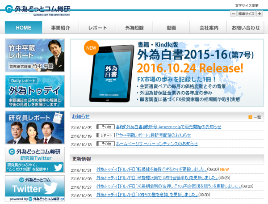Image resolution: width=268 pixels, height=204 pixels.
Task: Open 竹中平蔵レポート最新号配信のお知らせ link
Action: pos(153,135)
